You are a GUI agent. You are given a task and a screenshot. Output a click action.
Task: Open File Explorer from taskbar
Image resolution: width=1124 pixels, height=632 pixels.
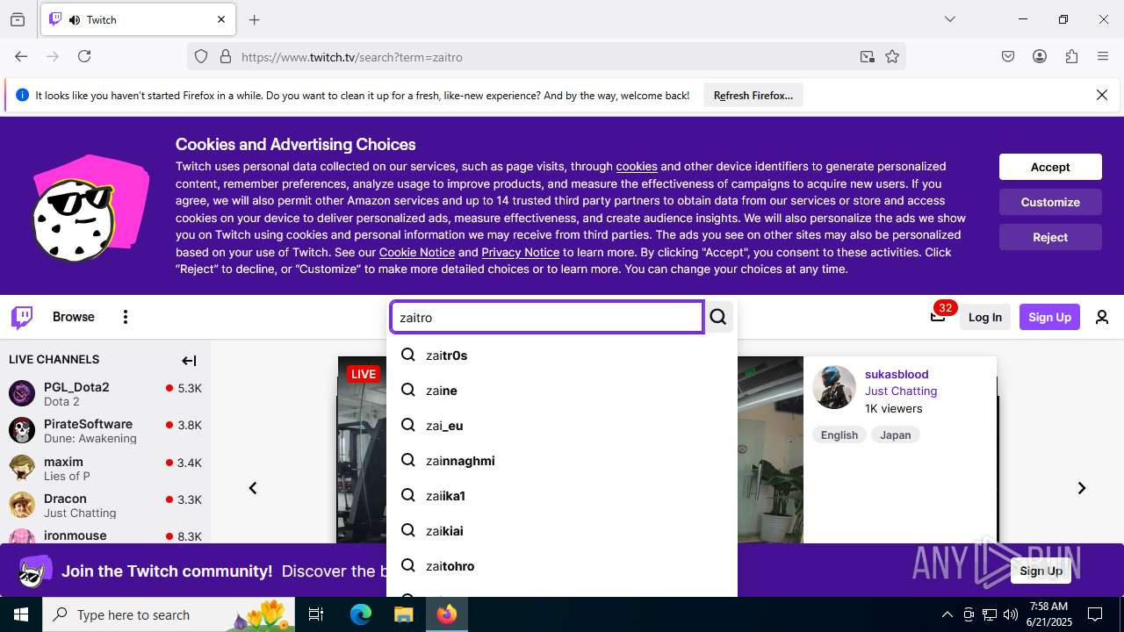tap(403, 614)
